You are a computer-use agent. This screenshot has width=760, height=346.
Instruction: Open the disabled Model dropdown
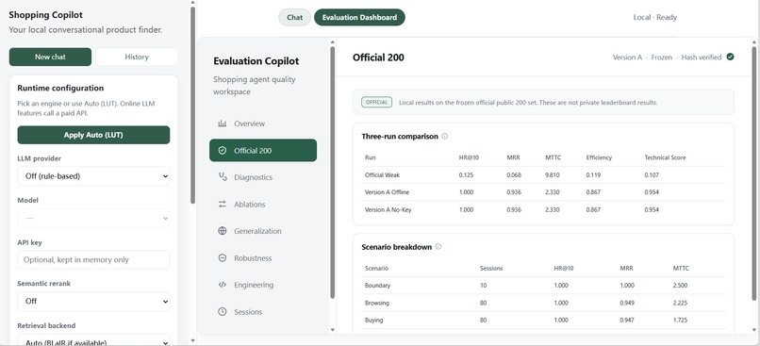pos(93,218)
